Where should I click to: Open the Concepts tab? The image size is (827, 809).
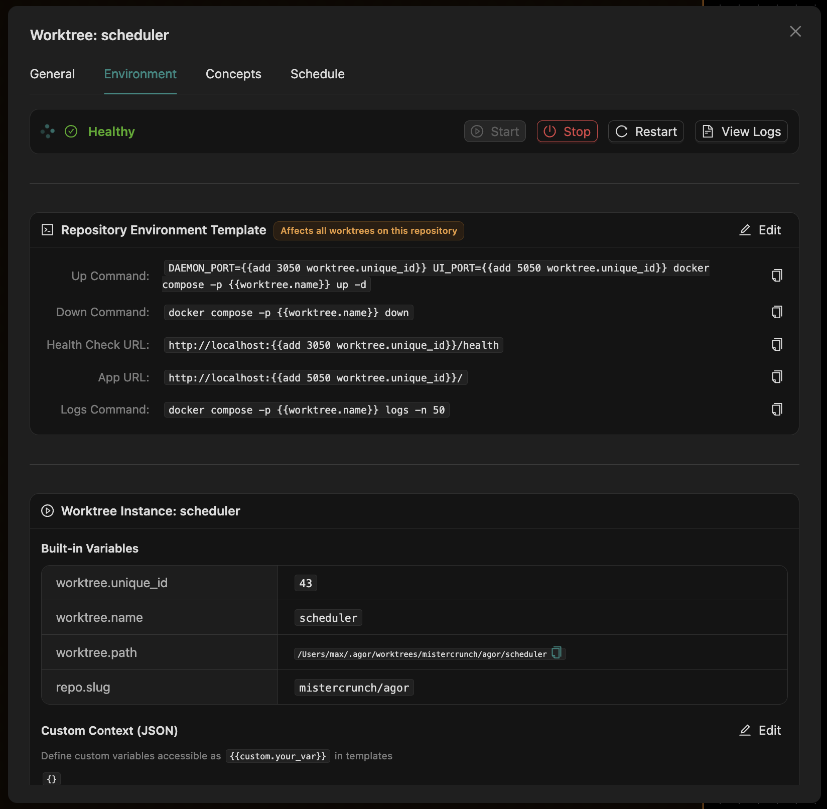point(233,74)
